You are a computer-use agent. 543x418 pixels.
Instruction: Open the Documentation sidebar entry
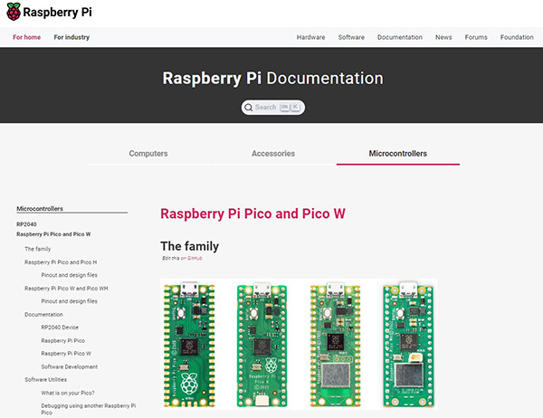tap(43, 315)
